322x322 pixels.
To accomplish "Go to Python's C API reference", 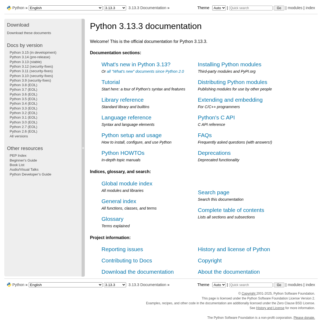I will coord(216,118).
